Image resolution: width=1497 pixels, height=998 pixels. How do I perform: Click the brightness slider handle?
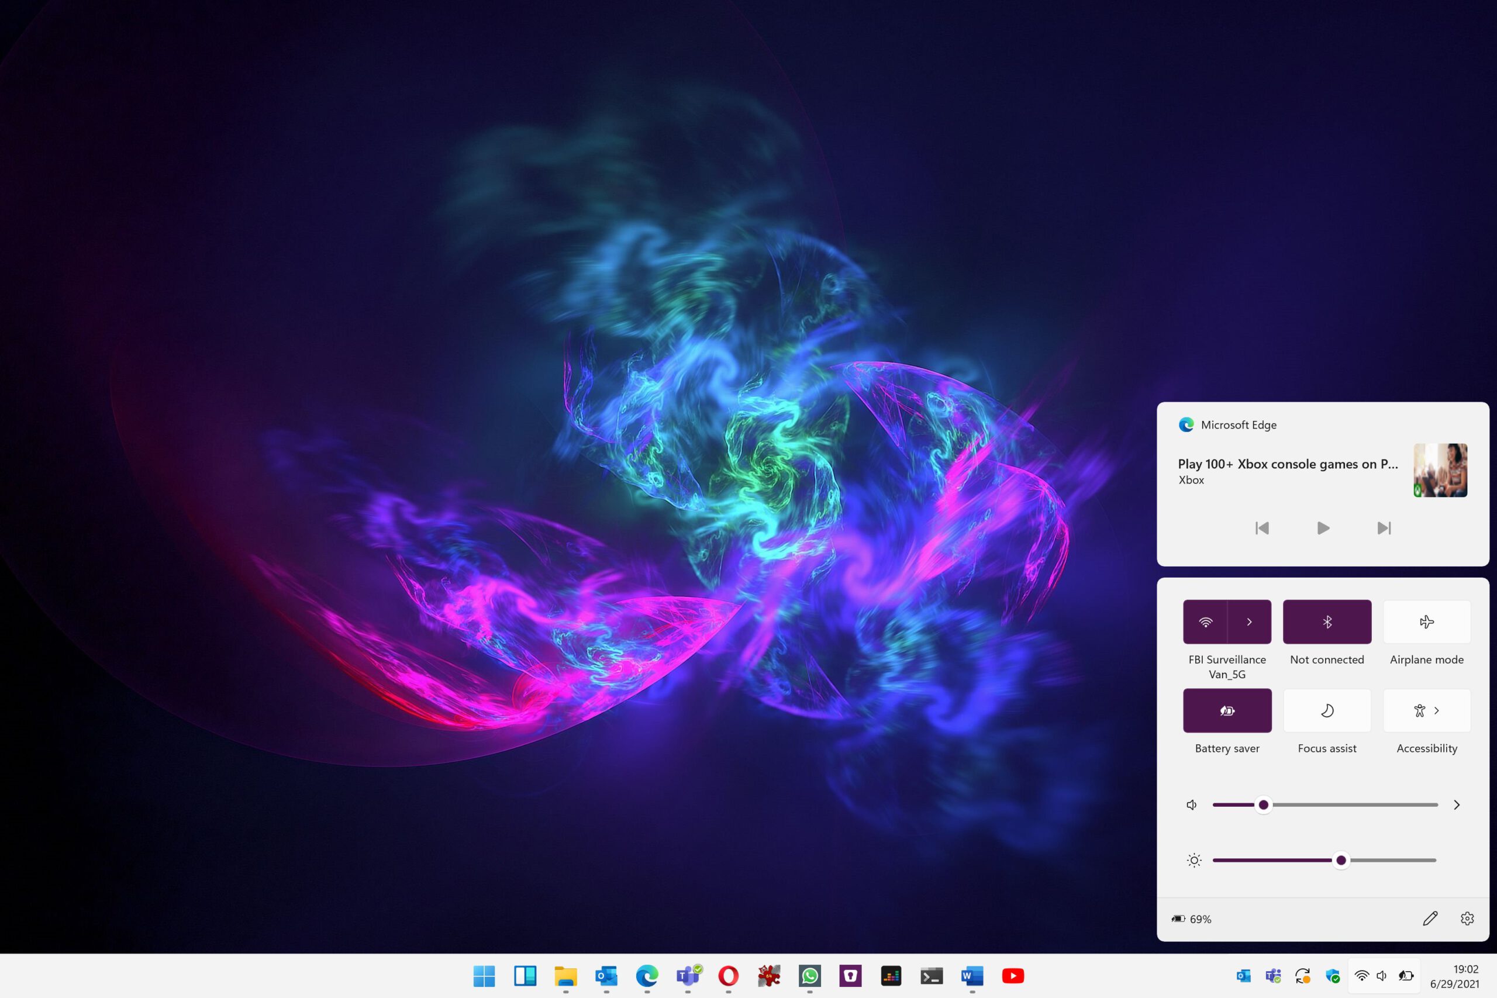pyautogui.click(x=1341, y=860)
